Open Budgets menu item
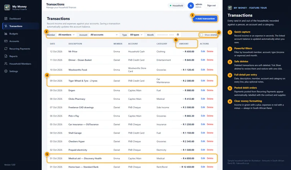 point(21,34)
